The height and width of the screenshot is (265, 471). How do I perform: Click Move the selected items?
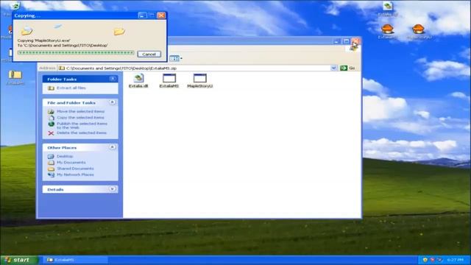[x=80, y=111]
